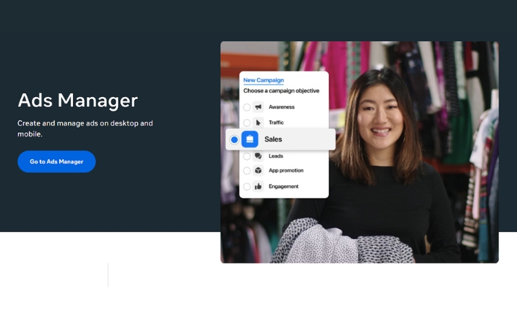Select the Awareness radio button

(247, 107)
